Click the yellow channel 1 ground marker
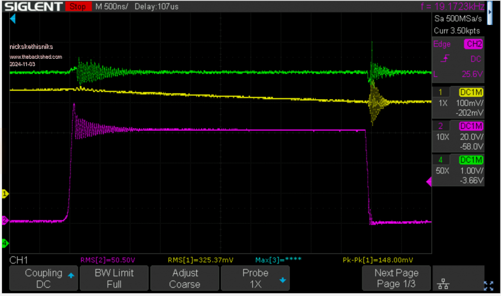Image resolution: width=501 pixels, height=296 pixels. point(5,194)
